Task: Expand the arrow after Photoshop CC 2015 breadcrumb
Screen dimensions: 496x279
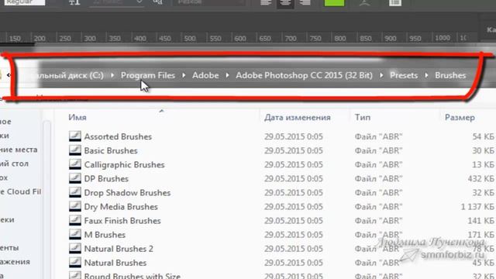Action: (381, 75)
